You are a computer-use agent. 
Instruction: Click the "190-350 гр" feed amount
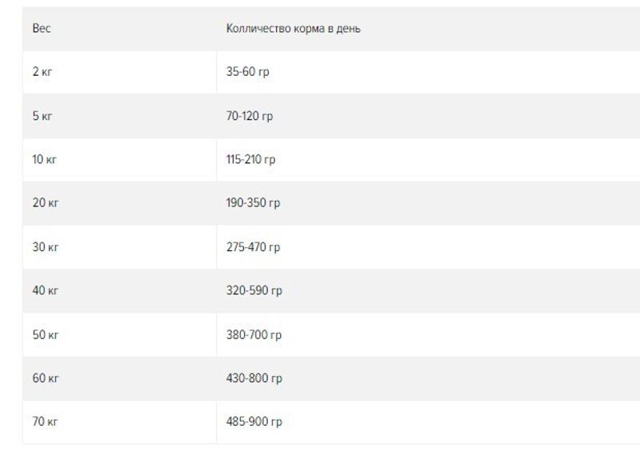coord(253,203)
